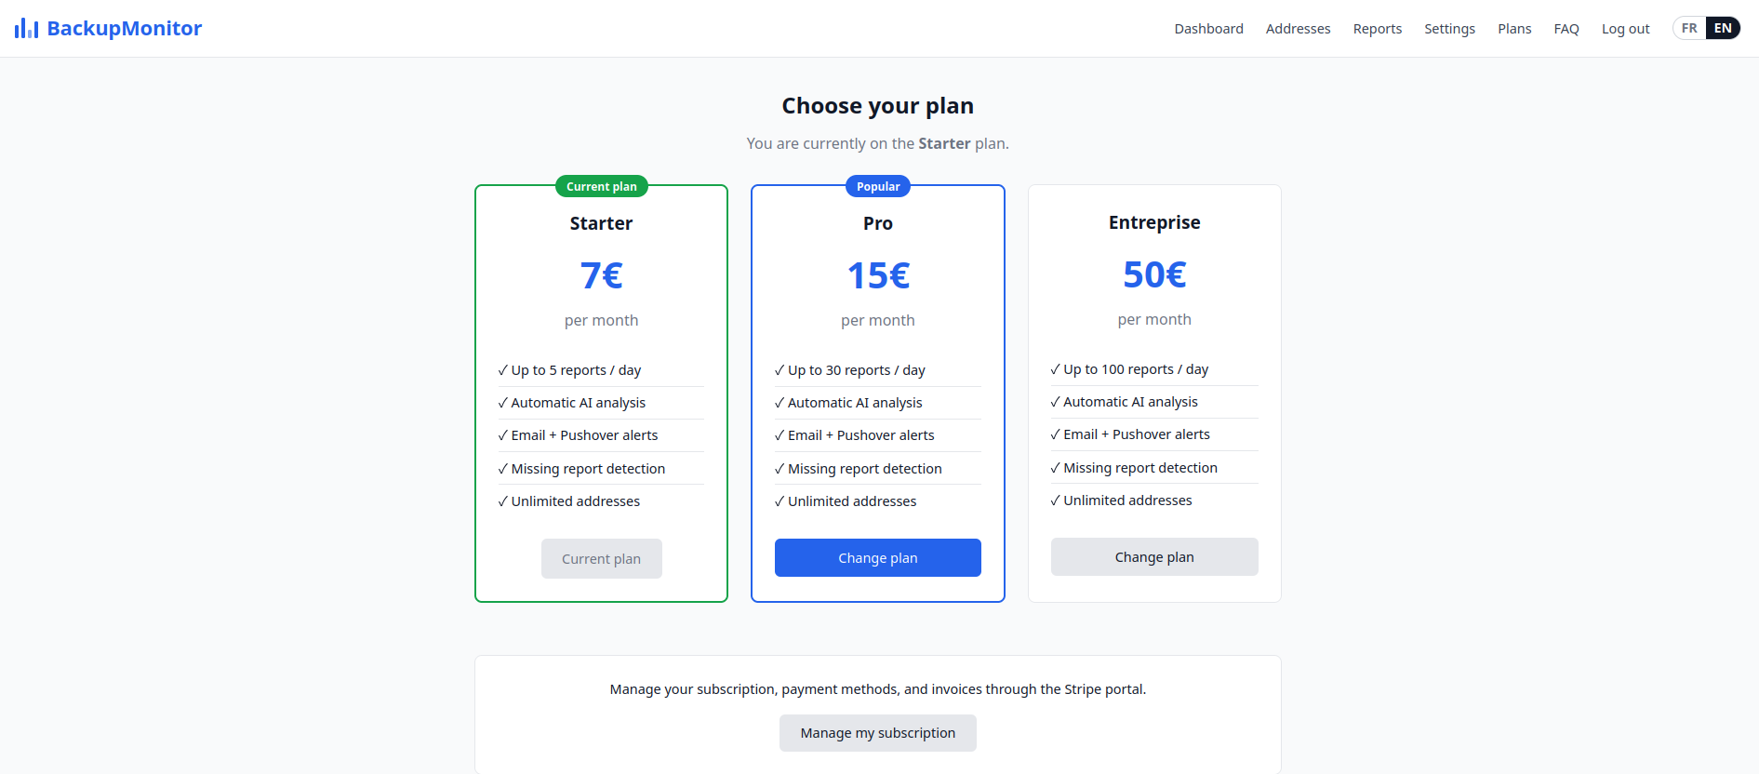1759x774 pixels.
Task: Click the Popular badge on Pro card
Action: pos(877,186)
